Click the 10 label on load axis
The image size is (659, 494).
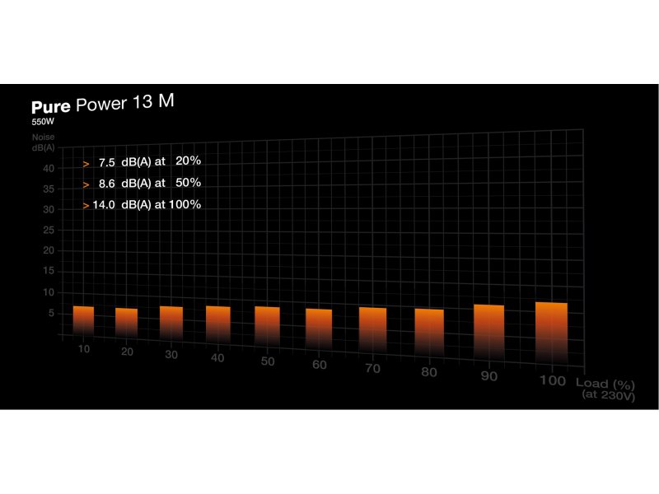pyautogui.click(x=84, y=349)
